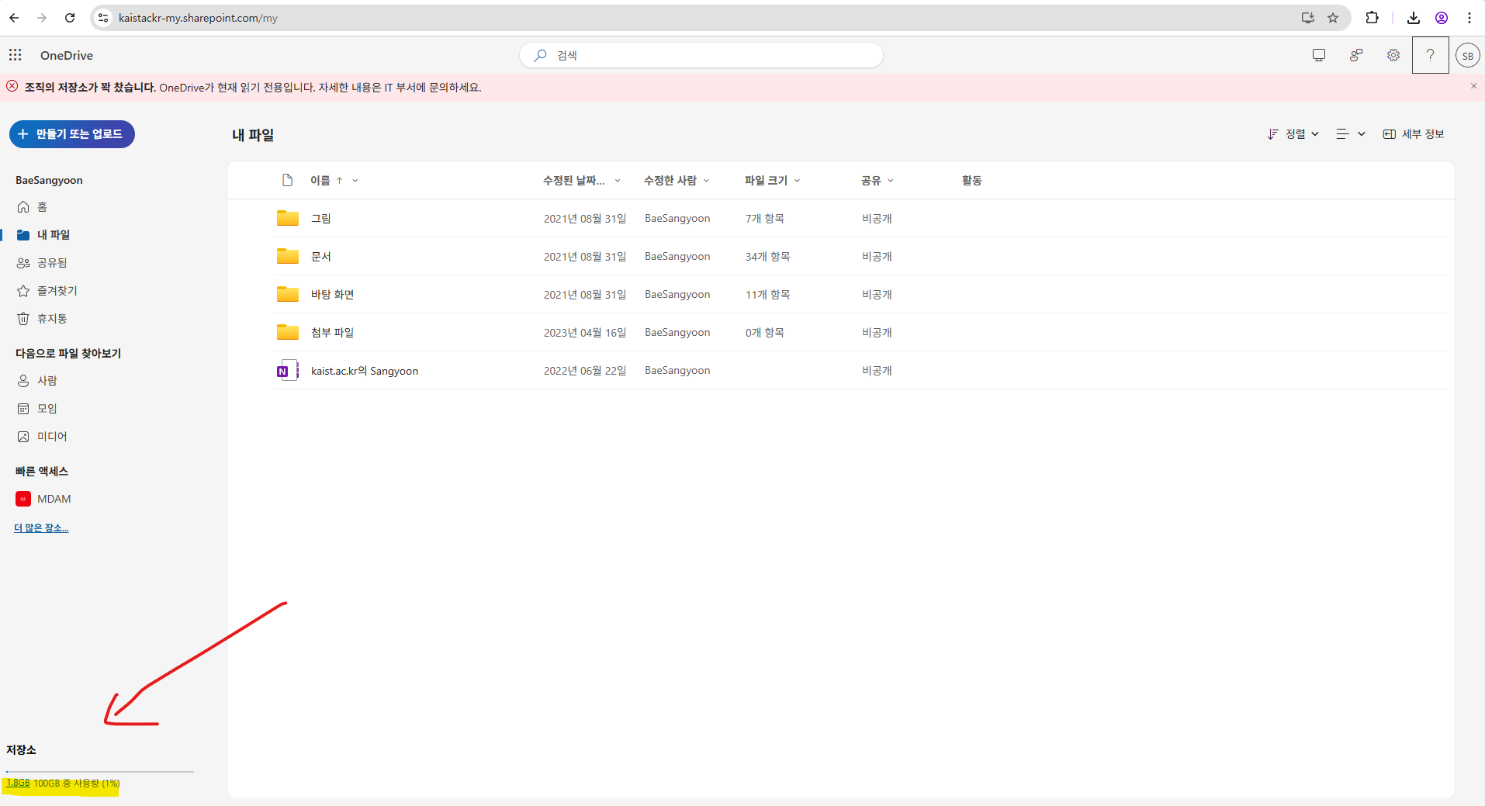Open the Chrome profile avatar icon
The image size is (1485, 806).
(x=1442, y=18)
